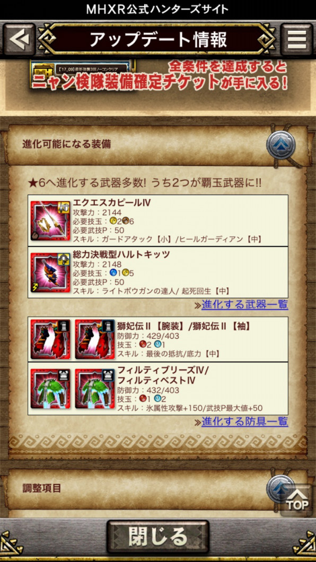The height and width of the screenshot is (562, 316).
Task: Tap the MHXR公式ハンターズサイト title bar
Action: pos(157,10)
